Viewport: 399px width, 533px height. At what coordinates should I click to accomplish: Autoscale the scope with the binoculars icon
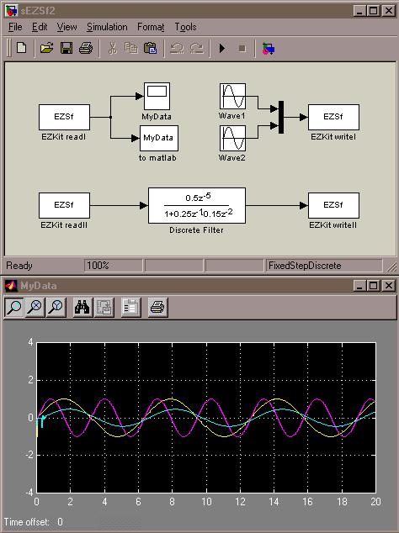[82, 308]
